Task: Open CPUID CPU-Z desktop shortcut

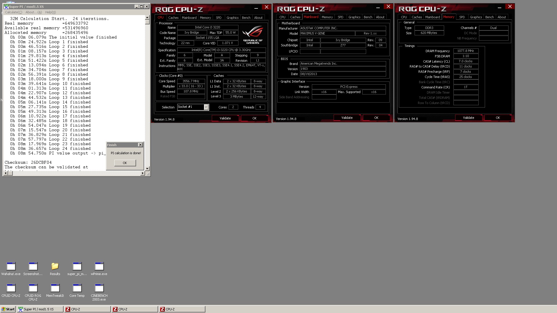Action: (11, 290)
